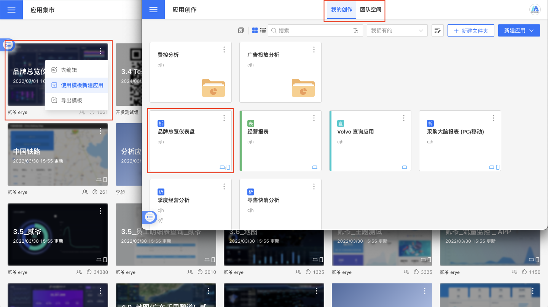Open the 应用创作 hamburger menu
This screenshot has width=548, height=307.
point(153,10)
